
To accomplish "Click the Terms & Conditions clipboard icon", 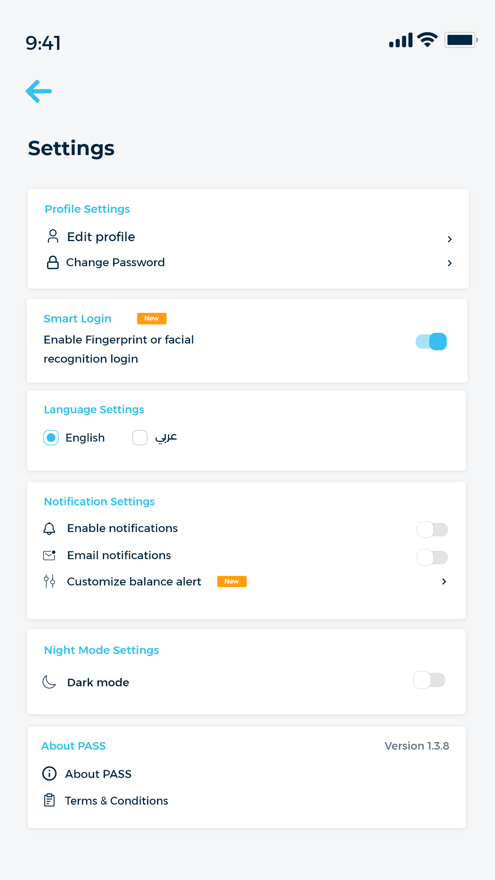I will [x=49, y=800].
